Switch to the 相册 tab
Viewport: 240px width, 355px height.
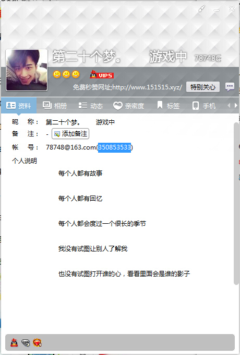[x=55, y=106]
